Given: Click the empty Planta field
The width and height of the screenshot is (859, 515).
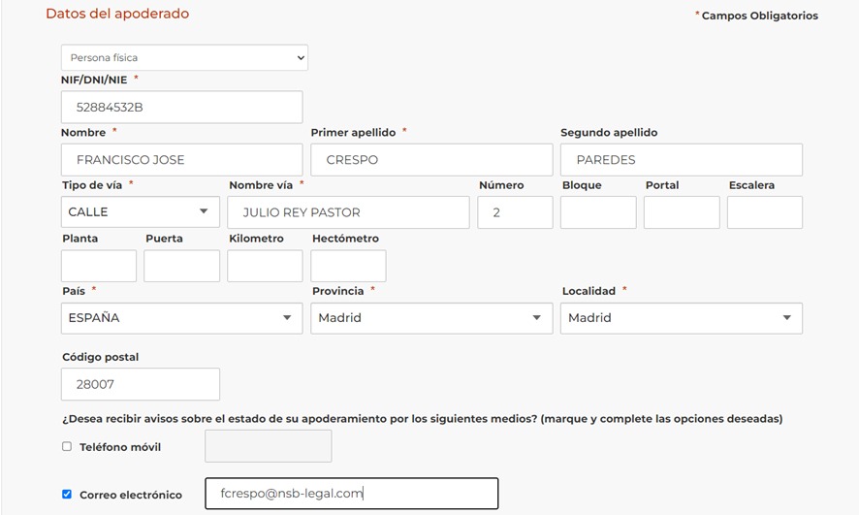Looking at the screenshot, I should (99, 266).
